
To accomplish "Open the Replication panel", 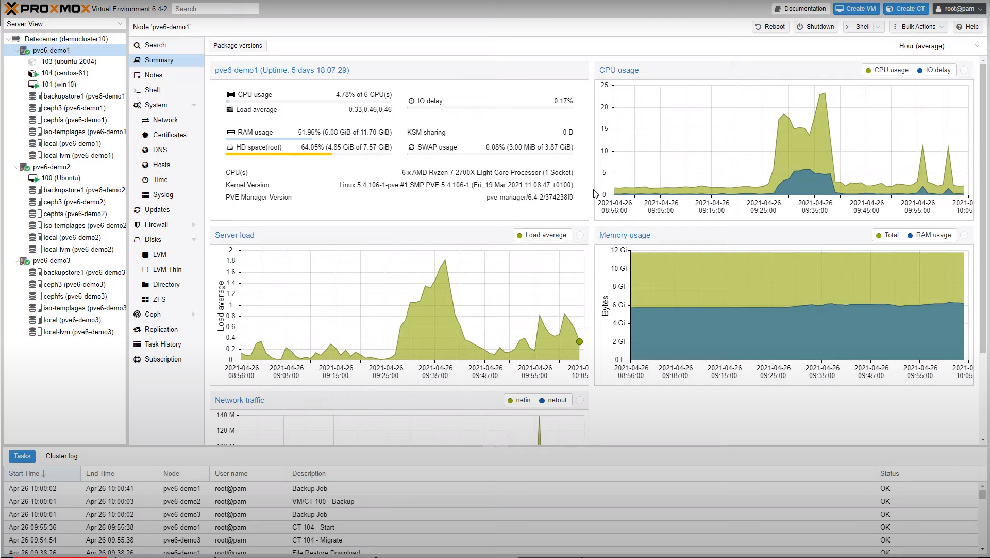I will coord(161,329).
